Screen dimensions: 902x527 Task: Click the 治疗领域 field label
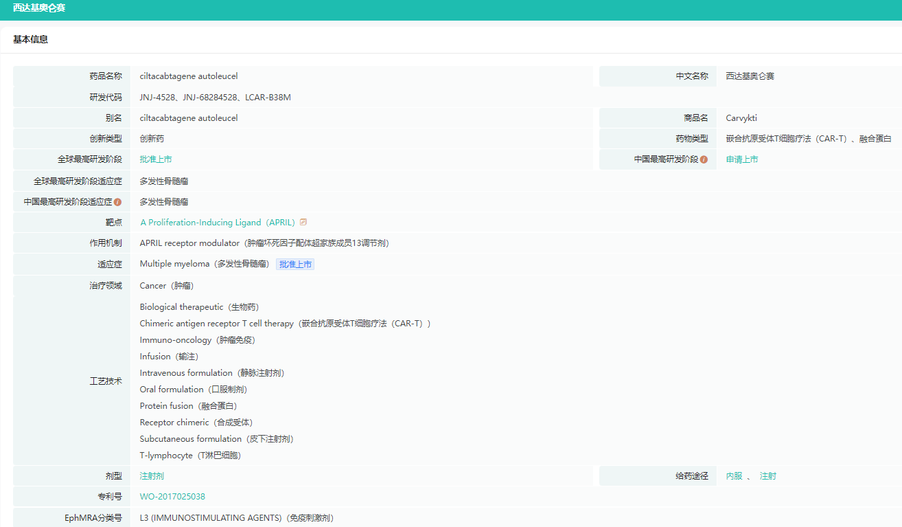[x=106, y=286]
